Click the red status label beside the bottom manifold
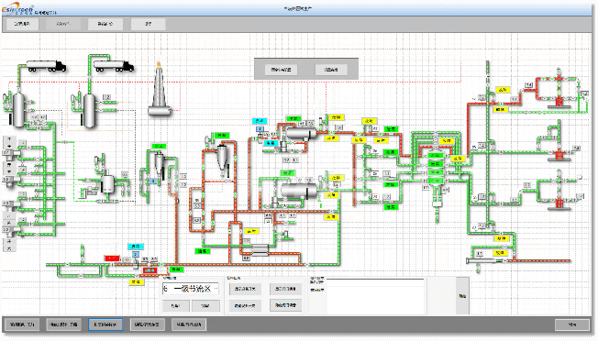 click(112, 258)
